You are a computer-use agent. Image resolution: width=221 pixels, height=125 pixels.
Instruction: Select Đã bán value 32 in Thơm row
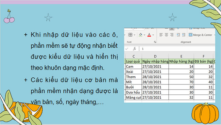click(x=204, y=77)
